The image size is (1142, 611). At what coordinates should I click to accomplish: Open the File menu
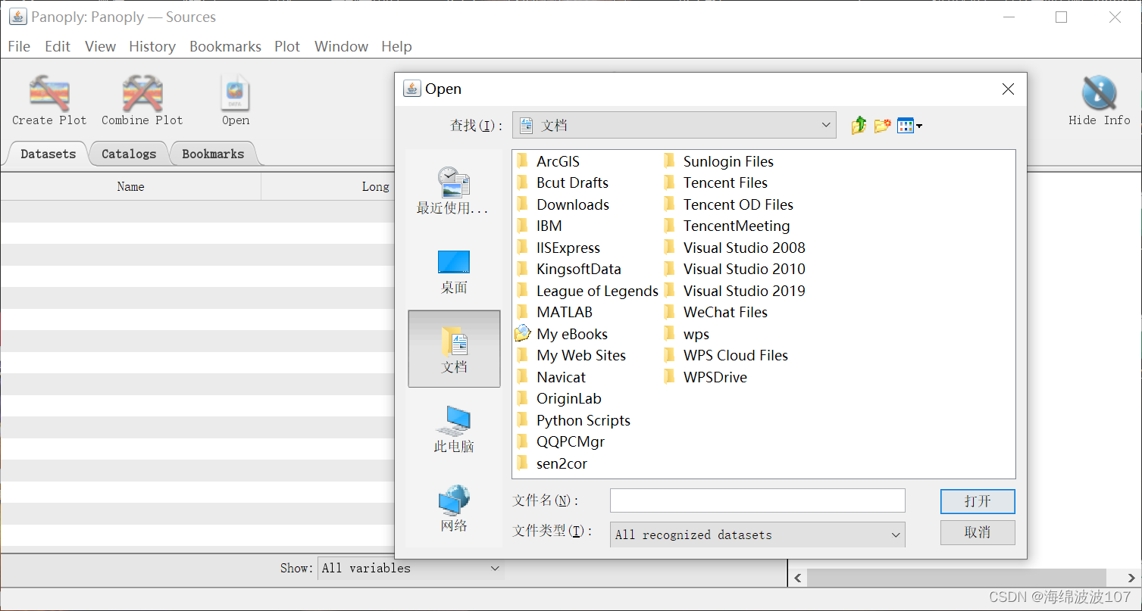coord(19,46)
